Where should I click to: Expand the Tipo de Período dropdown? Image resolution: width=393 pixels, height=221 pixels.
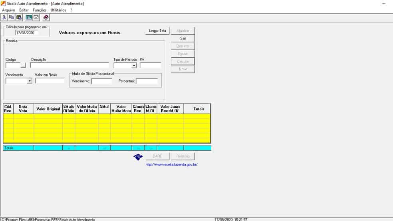pos(134,65)
